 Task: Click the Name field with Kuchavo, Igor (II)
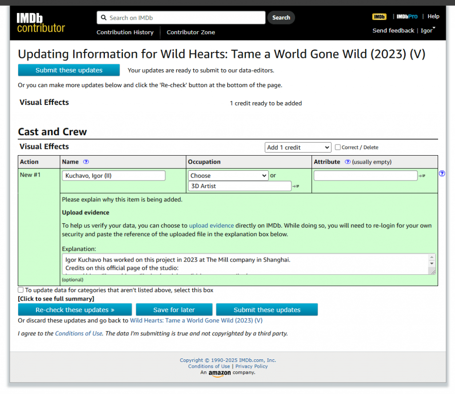(x=114, y=176)
